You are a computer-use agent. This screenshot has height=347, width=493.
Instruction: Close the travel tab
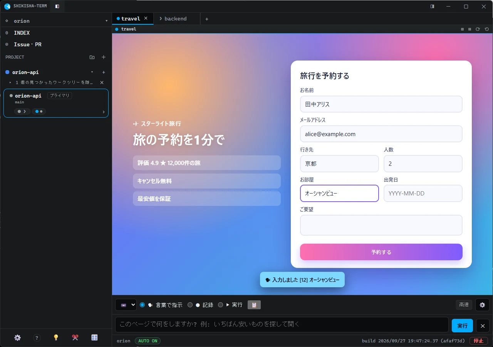[x=146, y=18]
